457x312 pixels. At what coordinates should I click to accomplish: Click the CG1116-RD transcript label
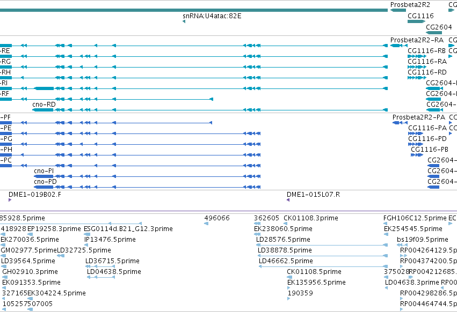point(427,72)
